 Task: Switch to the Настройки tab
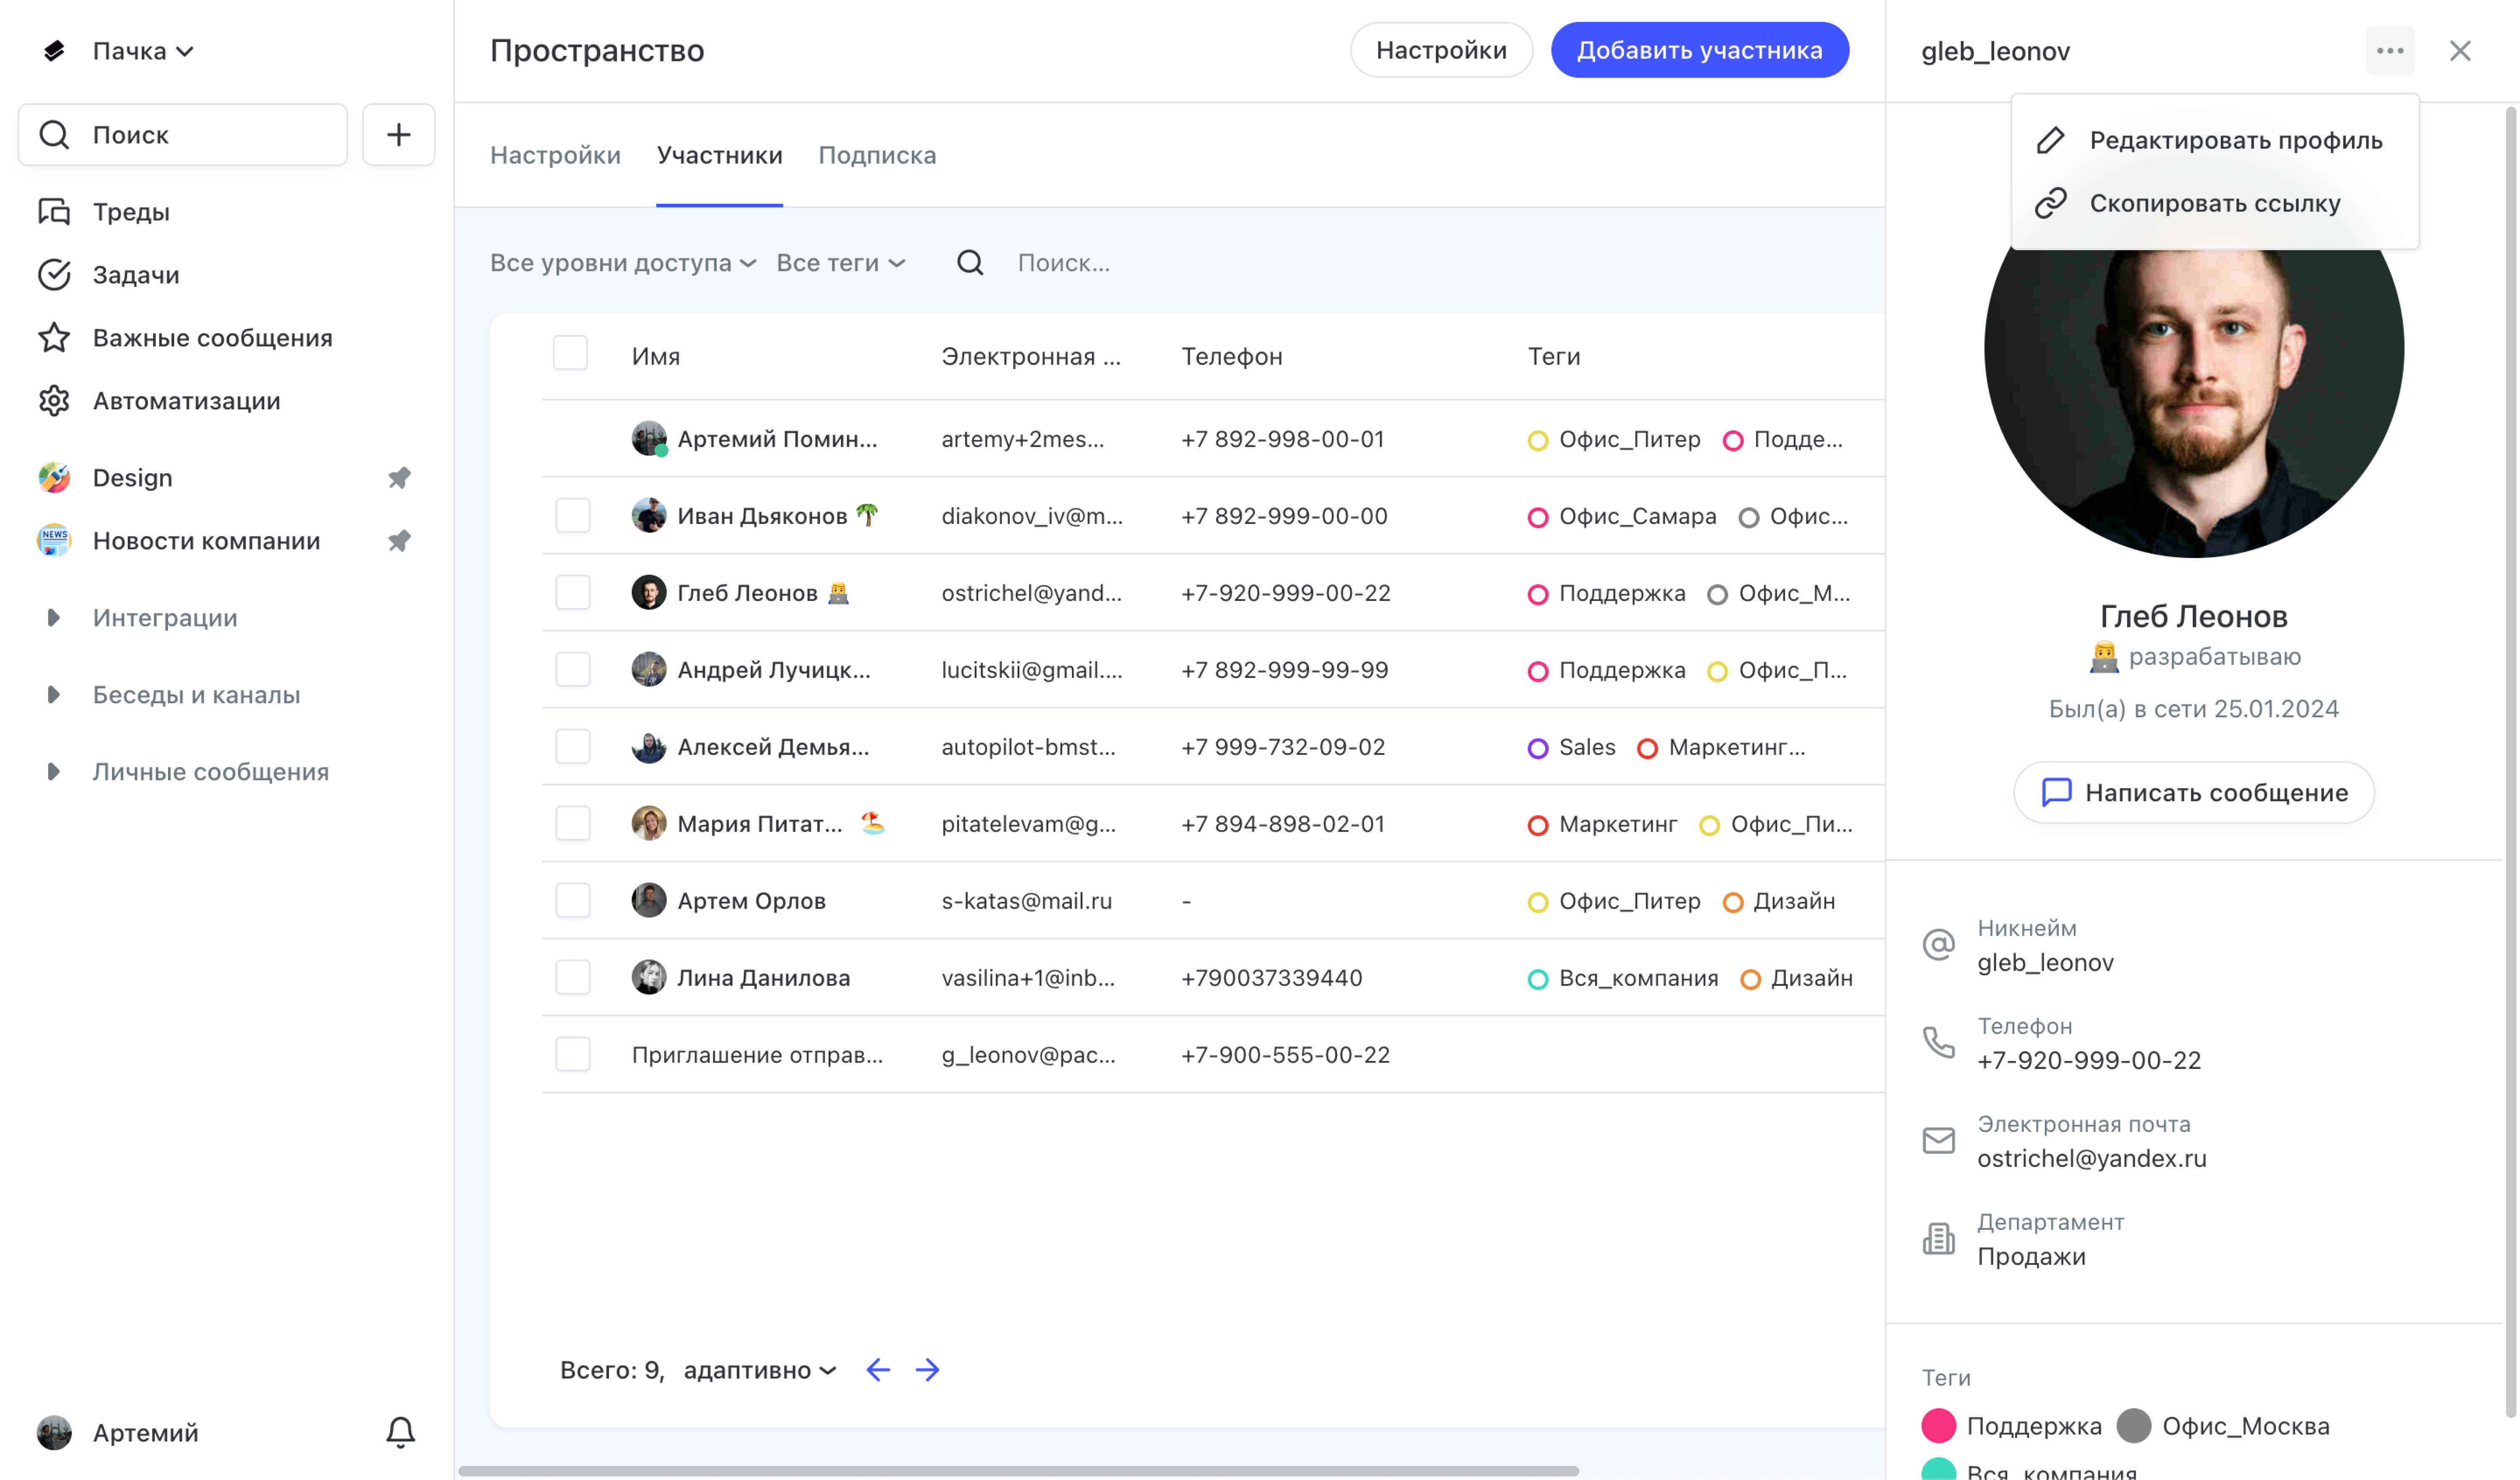tap(555, 155)
